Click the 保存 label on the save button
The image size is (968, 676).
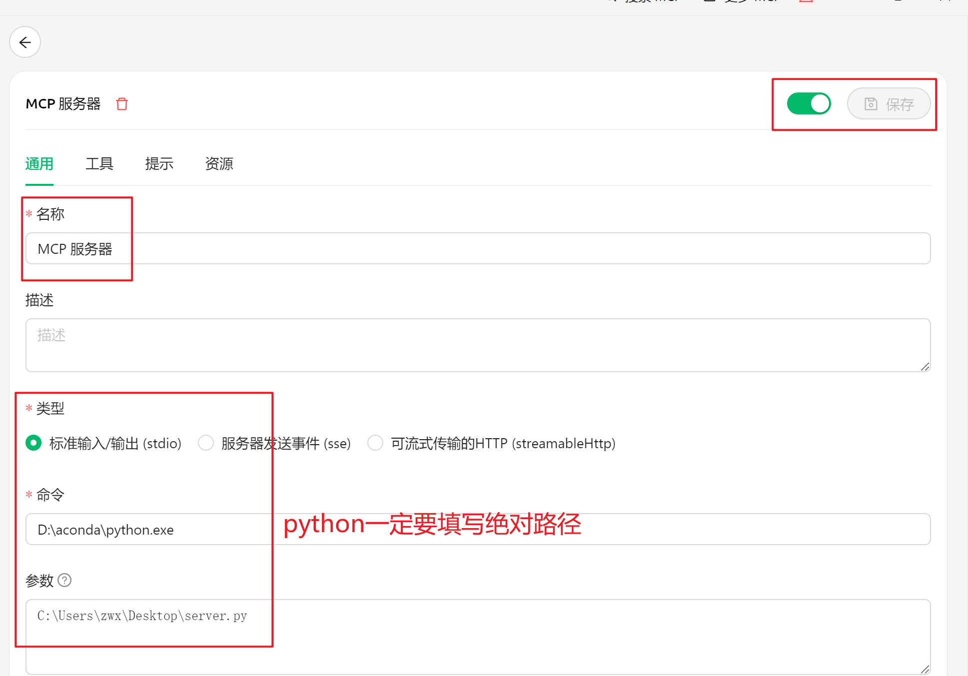(x=900, y=104)
